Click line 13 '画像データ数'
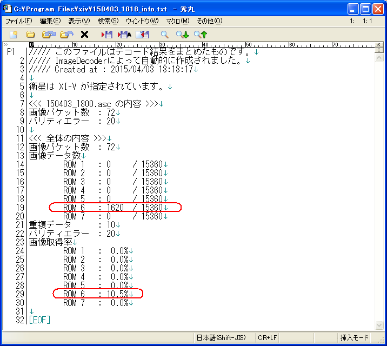 (x=57, y=156)
